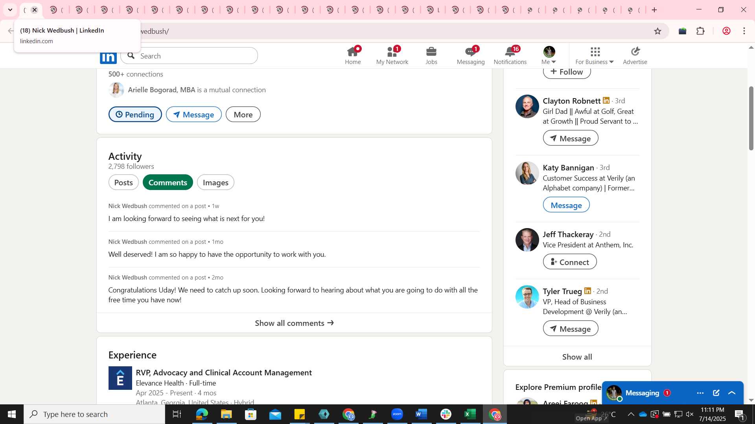Open Task View on taskbar

coord(177,414)
